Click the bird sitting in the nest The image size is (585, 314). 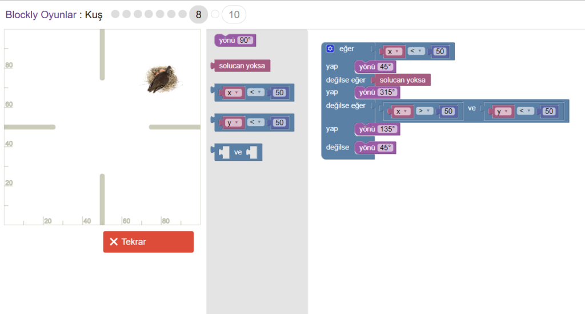click(x=159, y=79)
